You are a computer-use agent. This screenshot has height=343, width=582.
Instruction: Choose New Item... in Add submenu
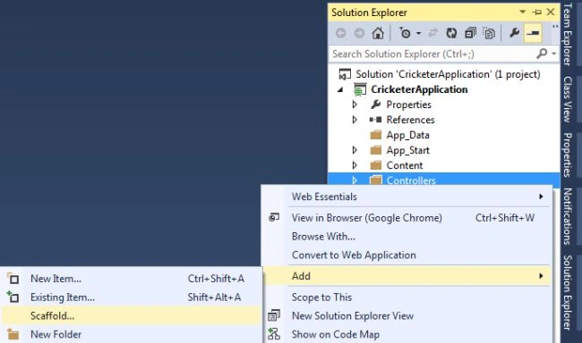coord(132,279)
